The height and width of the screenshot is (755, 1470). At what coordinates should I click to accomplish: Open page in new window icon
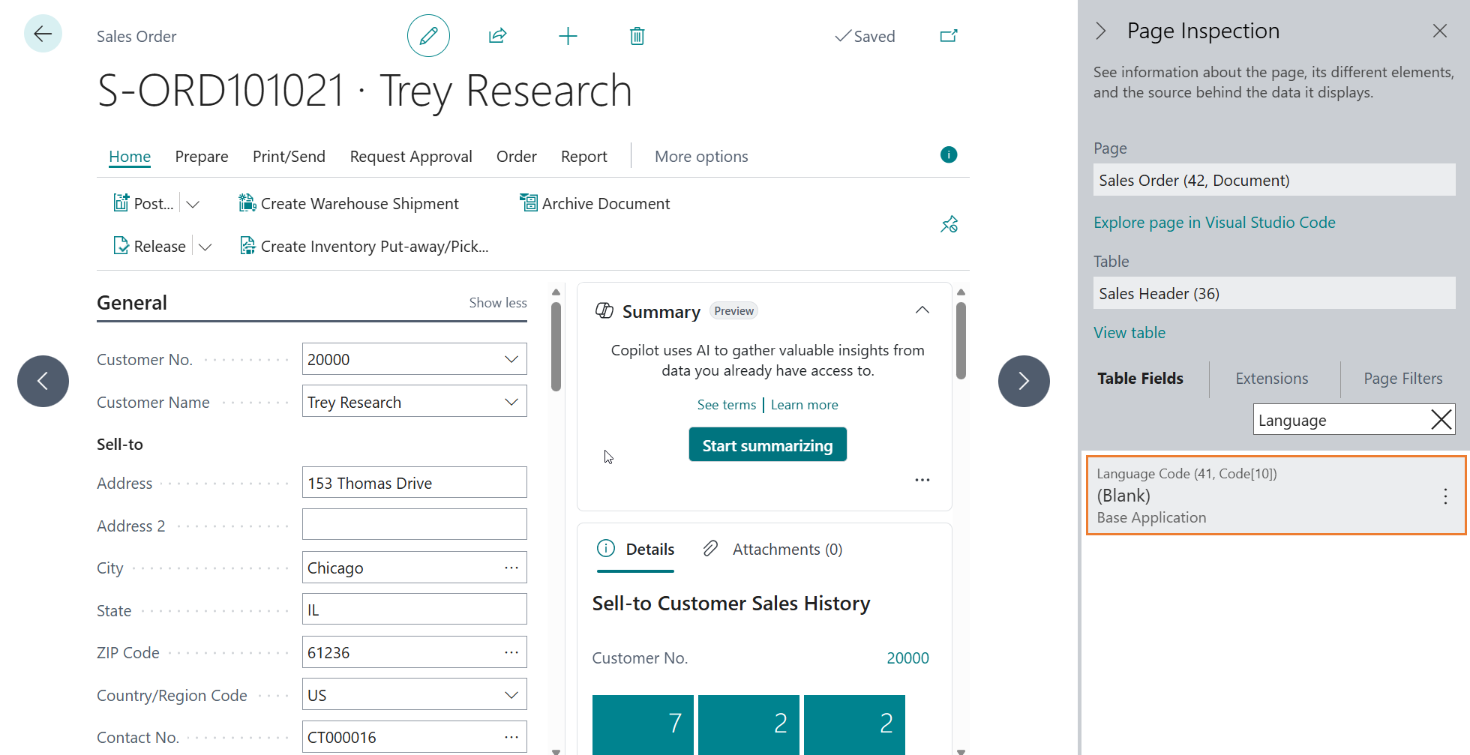pos(948,35)
